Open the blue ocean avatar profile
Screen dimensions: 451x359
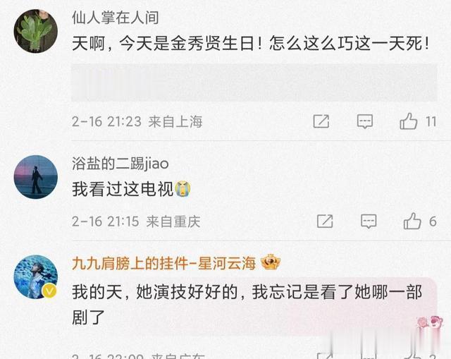pyautogui.click(x=36, y=277)
